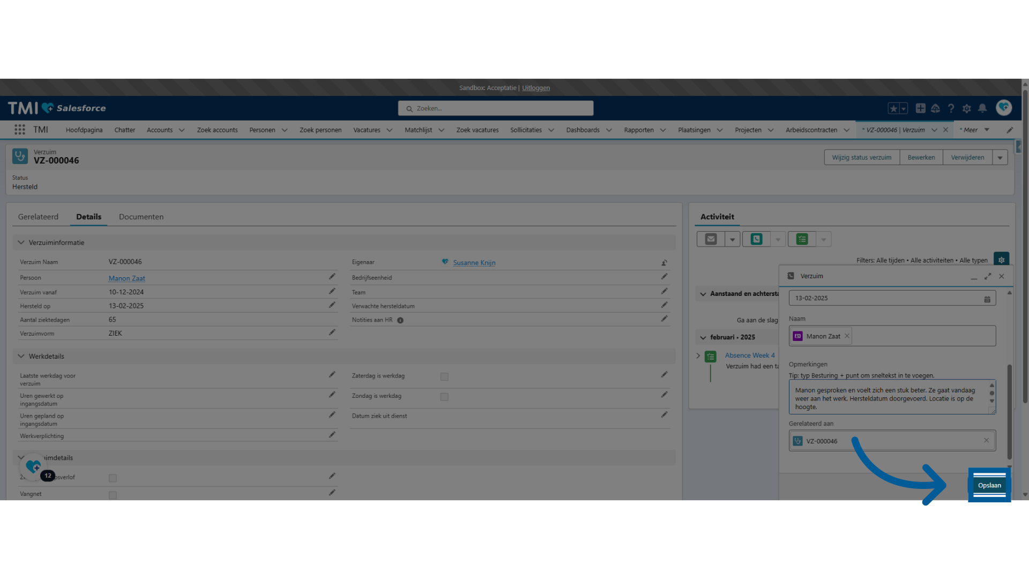
Task: Open more actions dropdown next to Verwijderen
Action: click(1000, 158)
